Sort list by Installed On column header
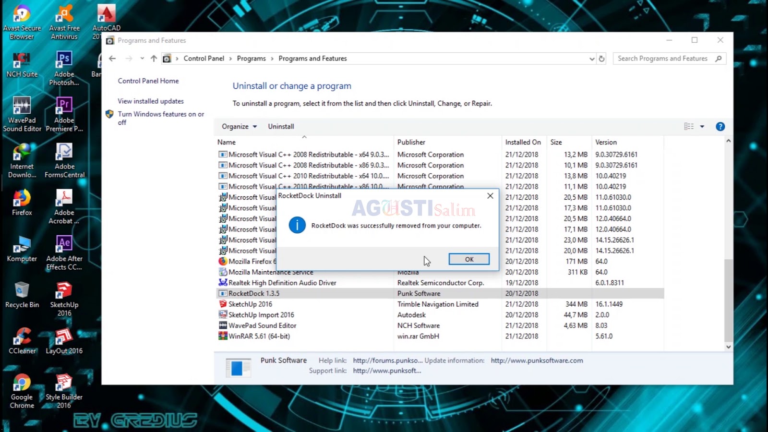 (x=524, y=142)
